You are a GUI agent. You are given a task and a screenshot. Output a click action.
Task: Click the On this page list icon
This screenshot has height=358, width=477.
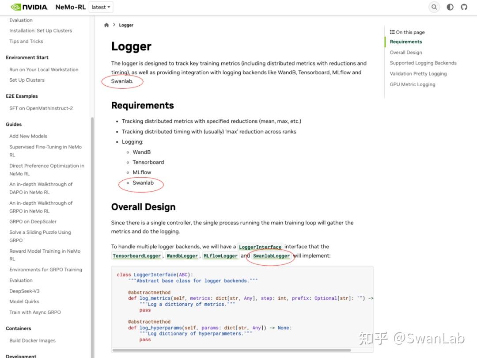point(392,32)
